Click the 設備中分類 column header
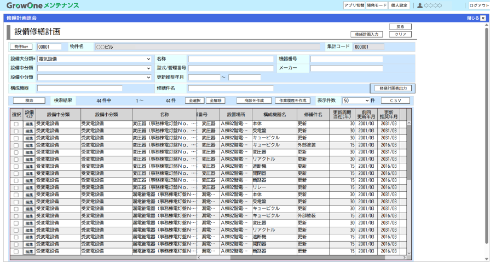This screenshot has width=490, height=265. pyautogui.click(x=59, y=115)
